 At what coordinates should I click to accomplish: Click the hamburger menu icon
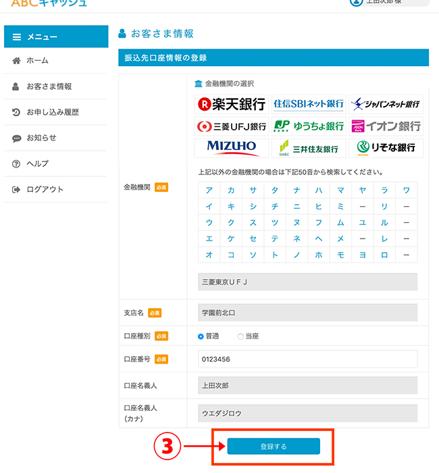coord(17,37)
